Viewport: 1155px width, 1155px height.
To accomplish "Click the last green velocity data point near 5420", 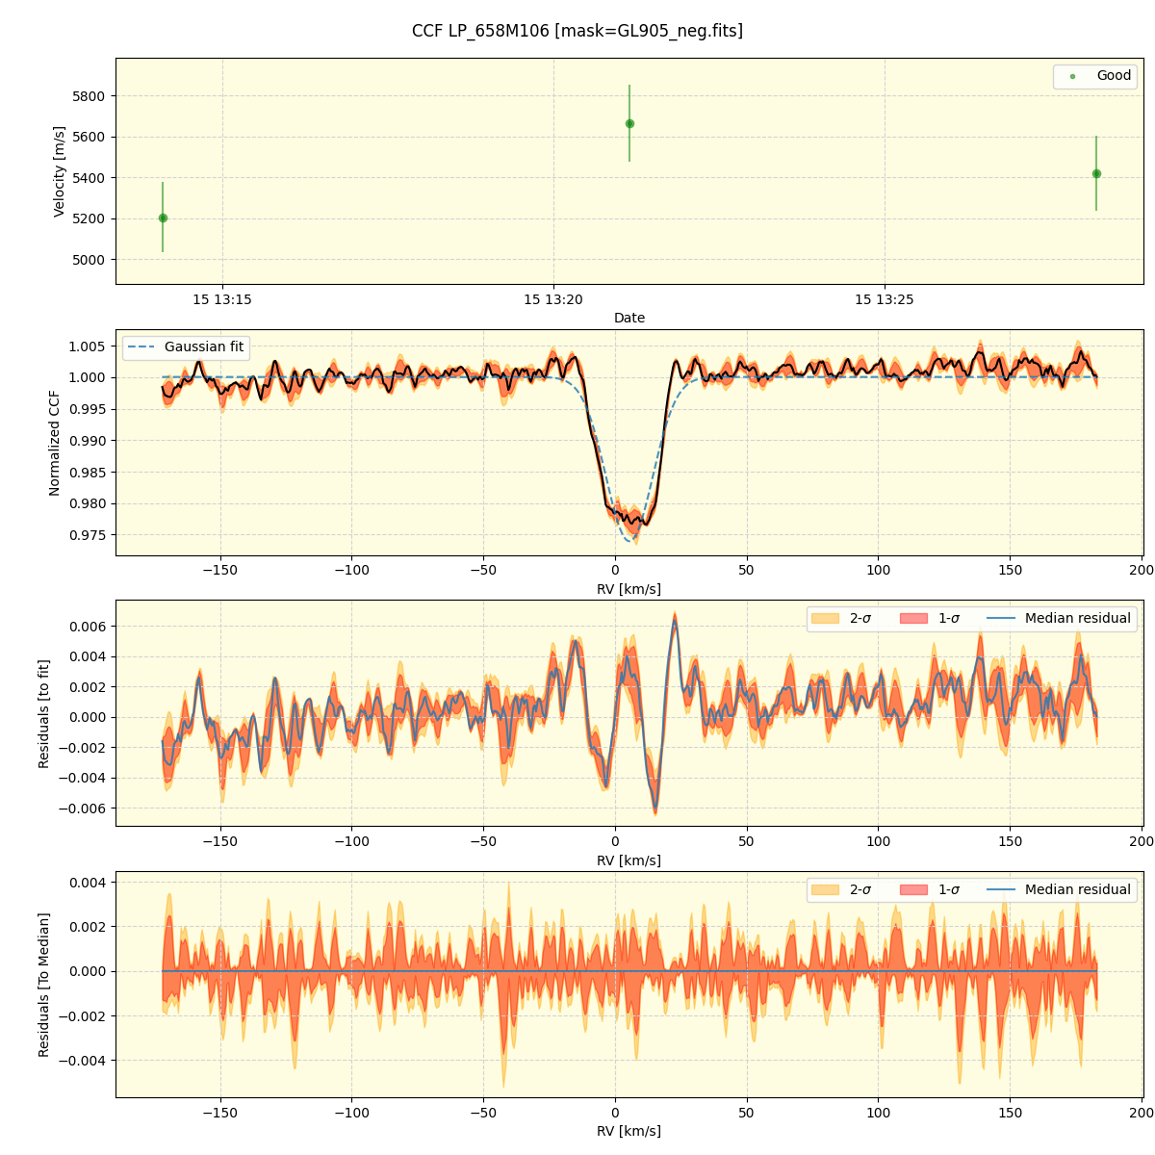I will click(1096, 174).
